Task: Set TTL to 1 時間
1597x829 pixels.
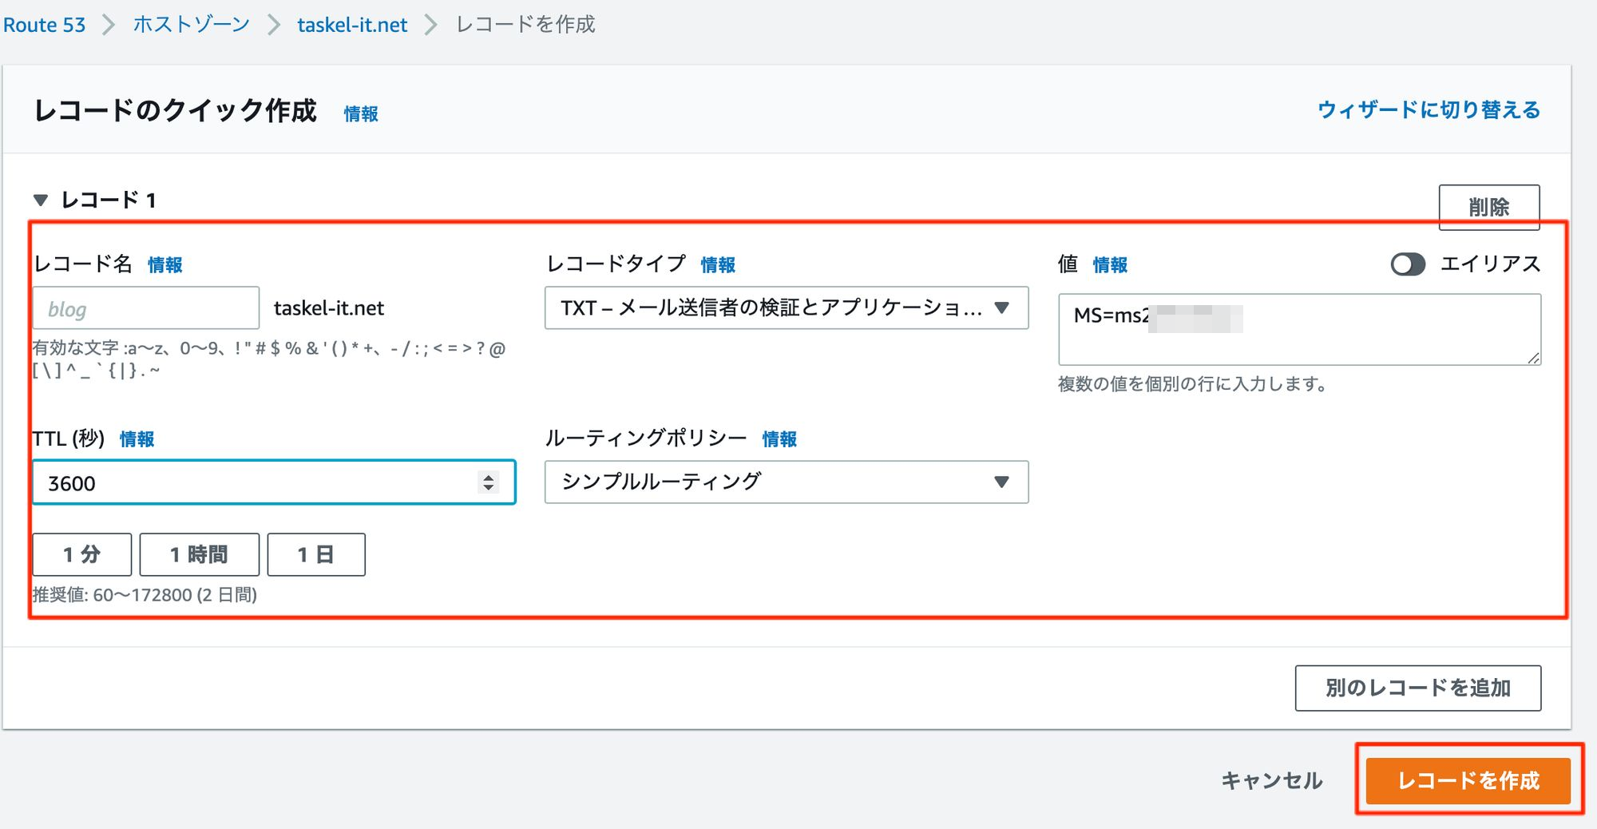Action: (x=199, y=554)
